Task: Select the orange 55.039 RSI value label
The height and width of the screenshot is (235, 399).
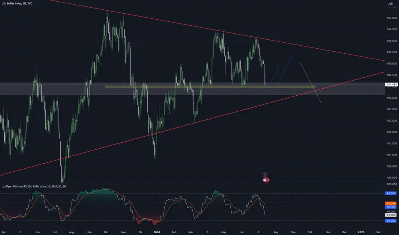Action: tap(391, 203)
